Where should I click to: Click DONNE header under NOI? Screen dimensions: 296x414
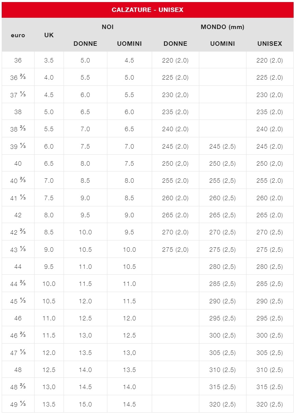85,44
